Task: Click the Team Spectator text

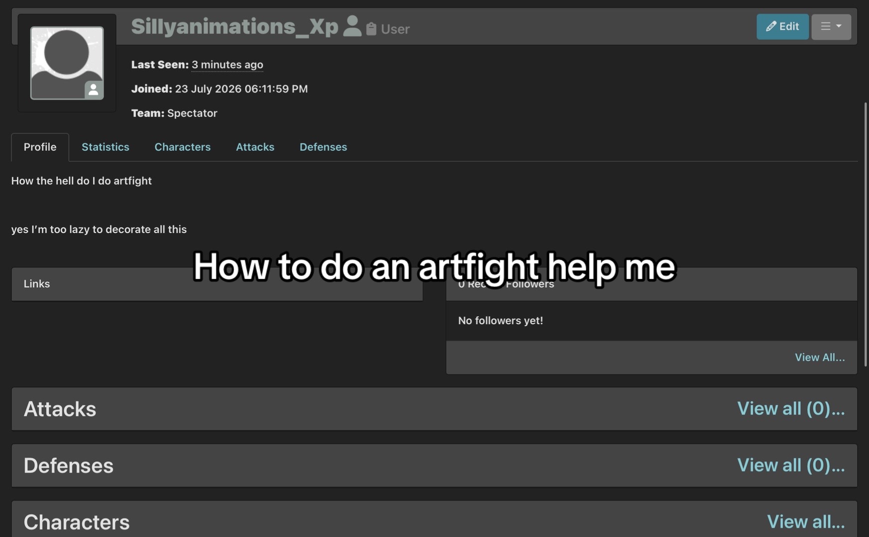Action: click(174, 113)
